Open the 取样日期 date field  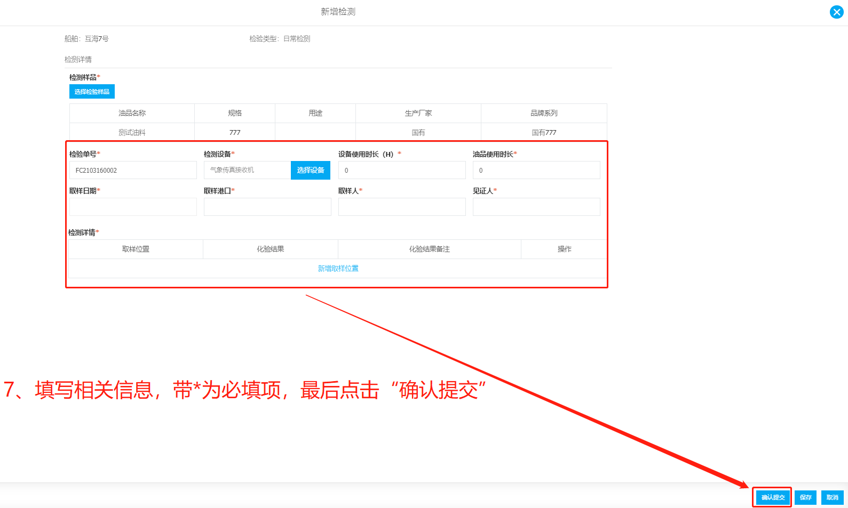point(133,207)
